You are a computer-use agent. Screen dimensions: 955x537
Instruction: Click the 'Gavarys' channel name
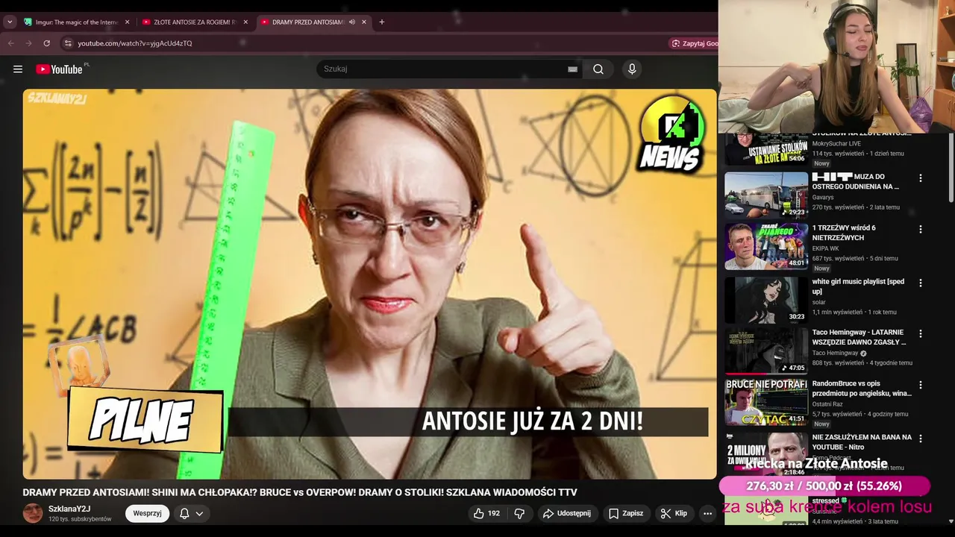pos(824,197)
